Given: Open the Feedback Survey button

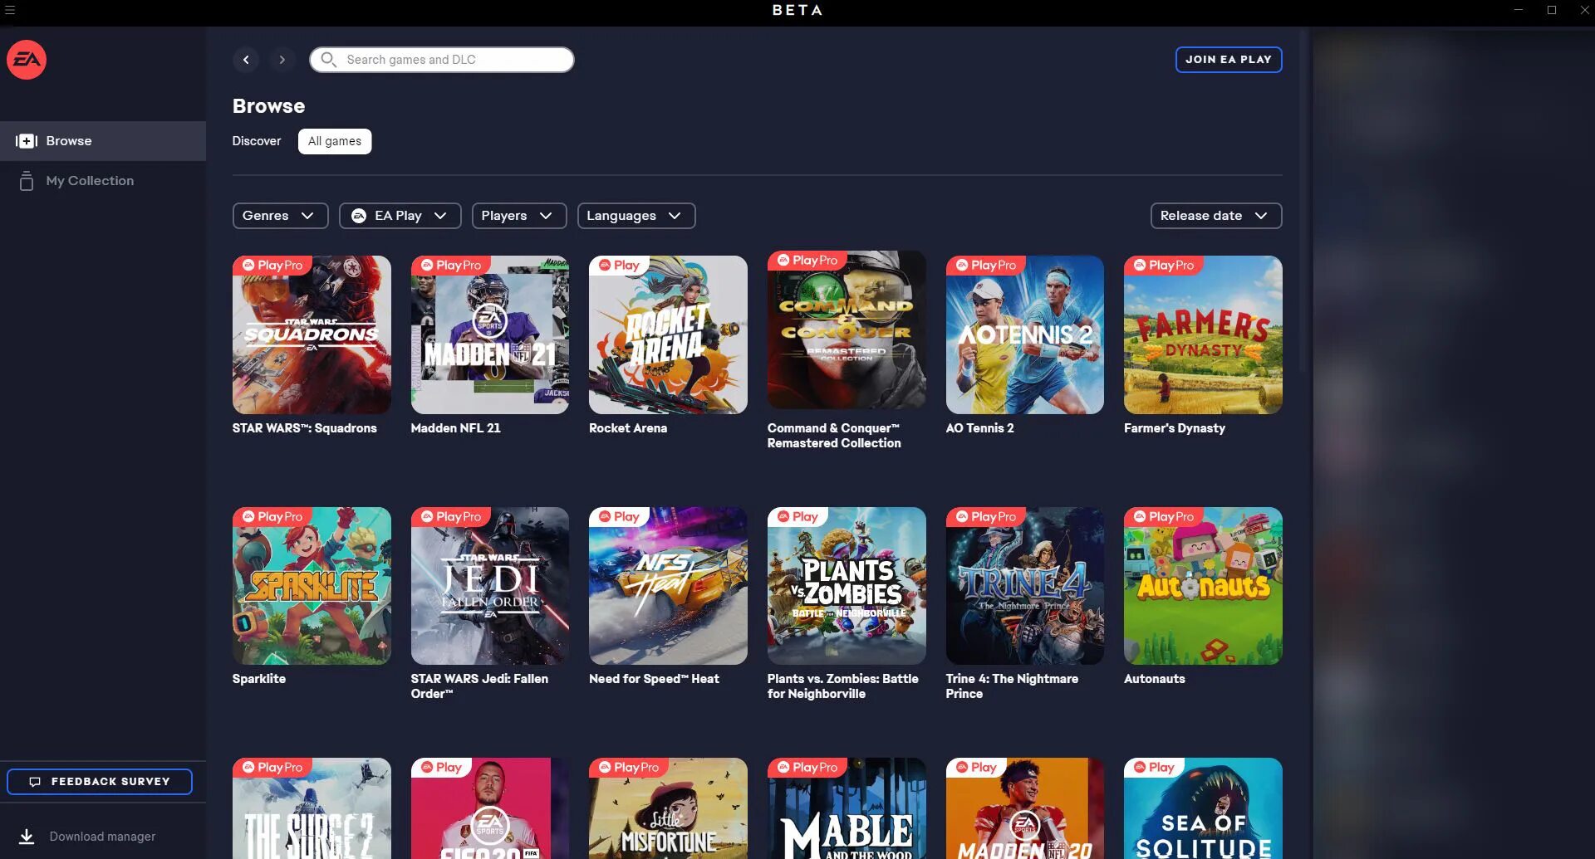Looking at the screenshot, I should click(x=100, y=782).
